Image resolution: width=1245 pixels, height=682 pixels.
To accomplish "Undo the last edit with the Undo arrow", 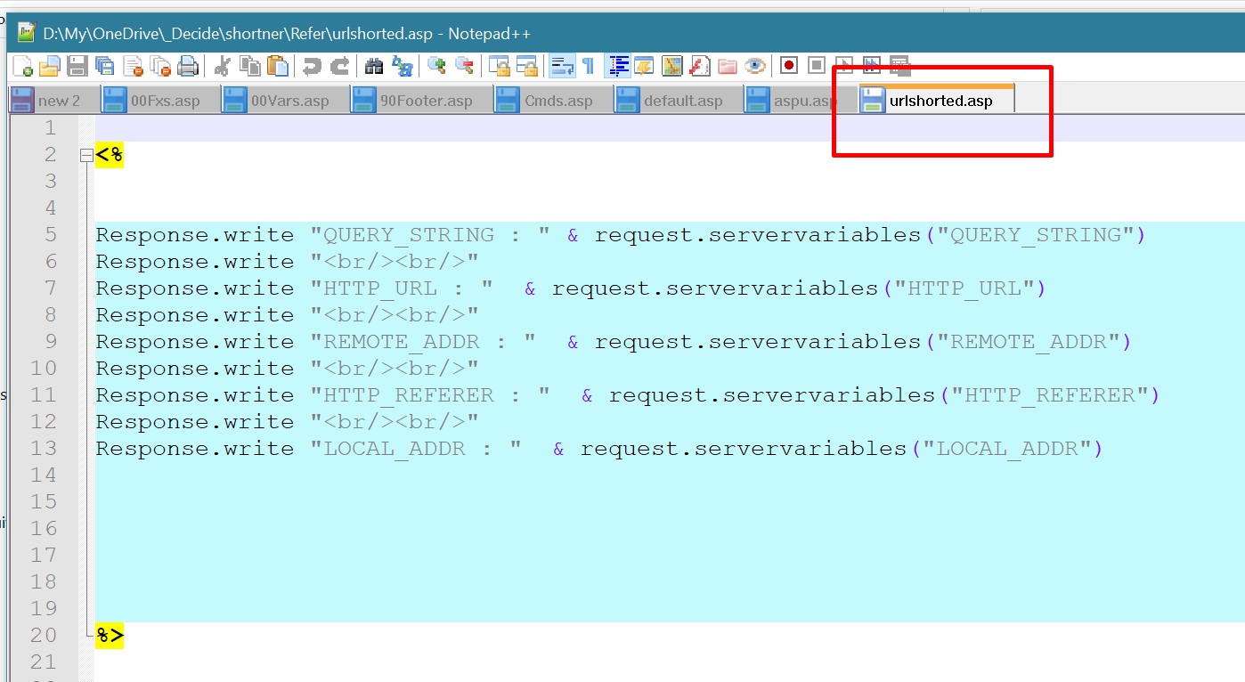I will pyautogui.click(x=312, y=66).
